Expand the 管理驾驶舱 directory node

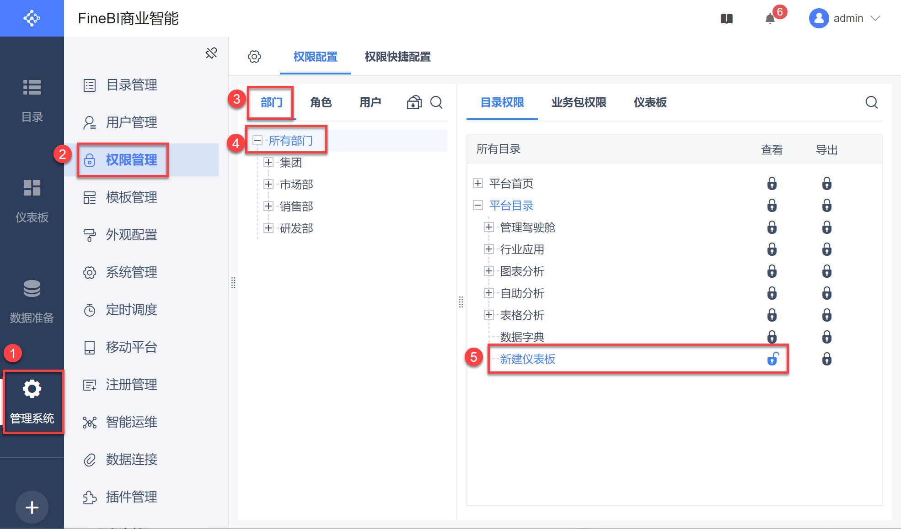click(x=489, y=227)
